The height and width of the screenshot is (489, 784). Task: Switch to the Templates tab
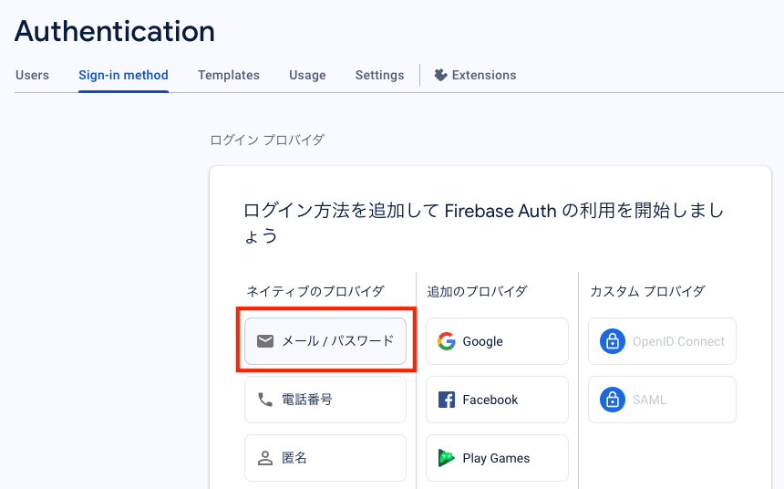pyautogui.click(x=229, y=75)
